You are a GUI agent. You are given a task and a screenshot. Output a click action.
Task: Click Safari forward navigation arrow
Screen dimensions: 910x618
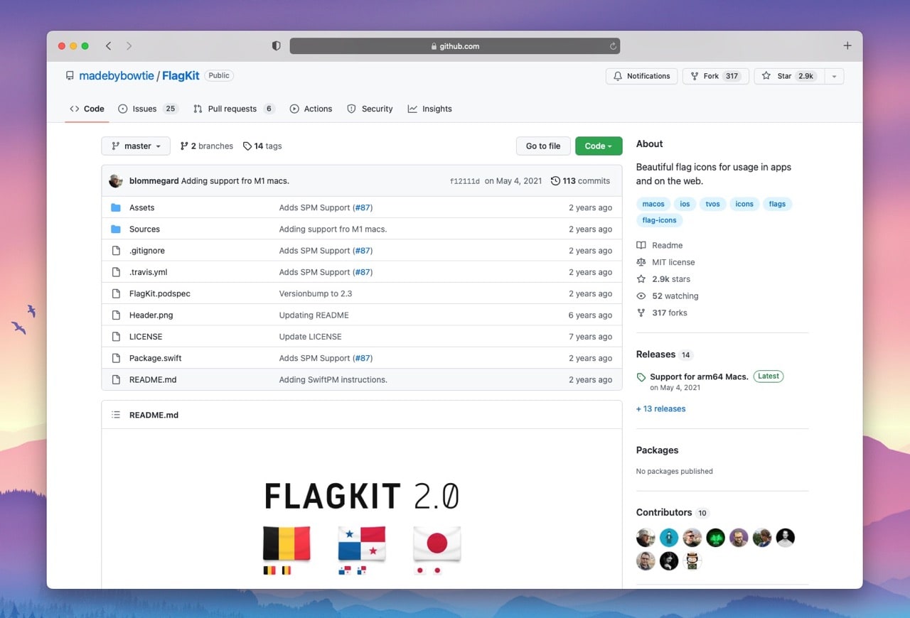click(x=129, y=45)
